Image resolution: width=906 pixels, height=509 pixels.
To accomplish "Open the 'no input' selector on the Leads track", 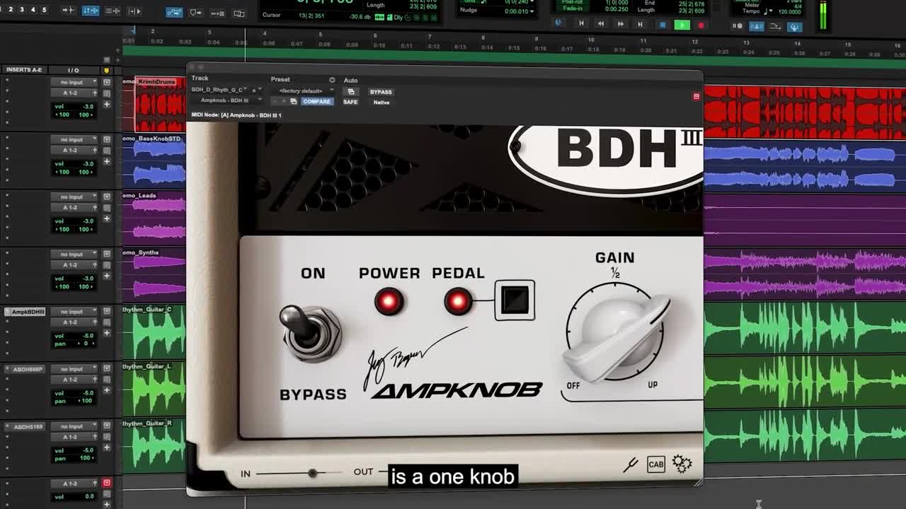I will click(x=74, y=197).
